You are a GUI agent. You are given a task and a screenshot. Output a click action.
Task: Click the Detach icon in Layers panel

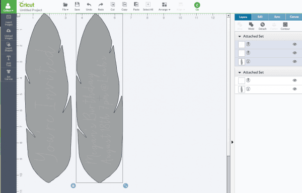pos(262,25)
